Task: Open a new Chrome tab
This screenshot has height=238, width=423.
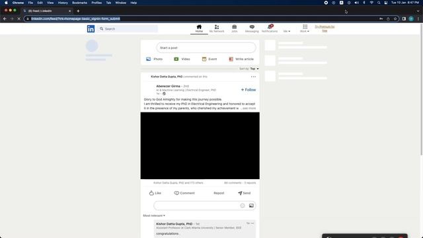Action: (x=78, y=11)
